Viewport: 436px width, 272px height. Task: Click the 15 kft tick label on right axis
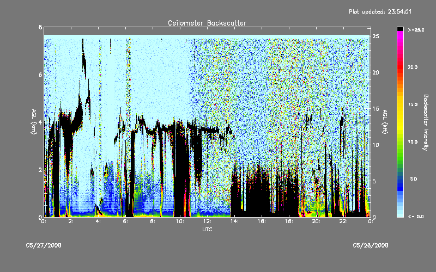(376, 109)
